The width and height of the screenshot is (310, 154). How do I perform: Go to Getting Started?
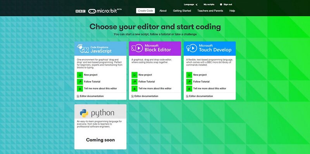(x=182, y=11)
